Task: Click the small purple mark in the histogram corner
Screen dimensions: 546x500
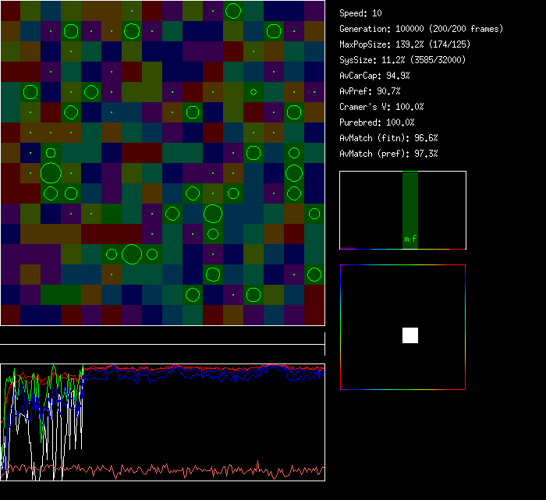Action: [x=347, y=248]
